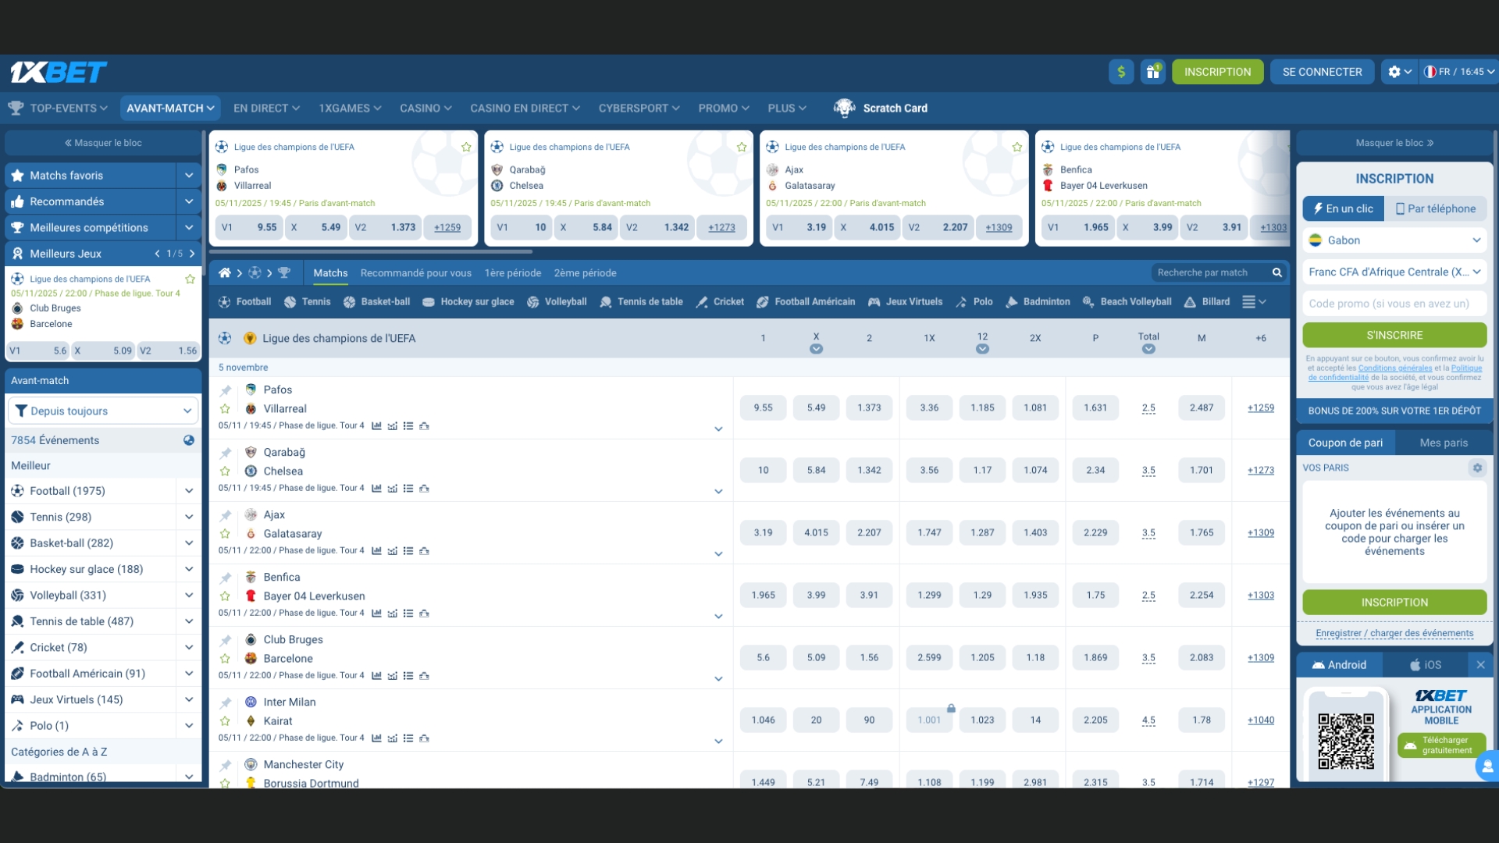
Task: Open the EN DIRECT menu
Action: click(x=262, y=108)
